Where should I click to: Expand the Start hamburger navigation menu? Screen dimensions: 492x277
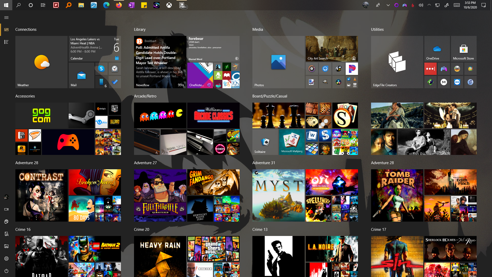(6, 17)
